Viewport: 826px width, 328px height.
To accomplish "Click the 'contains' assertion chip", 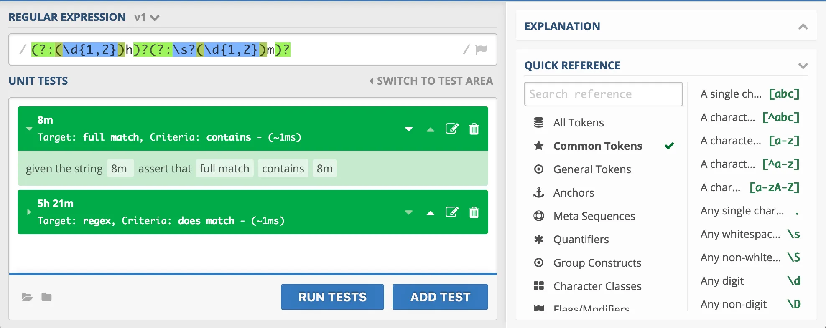I will (283, 168).
